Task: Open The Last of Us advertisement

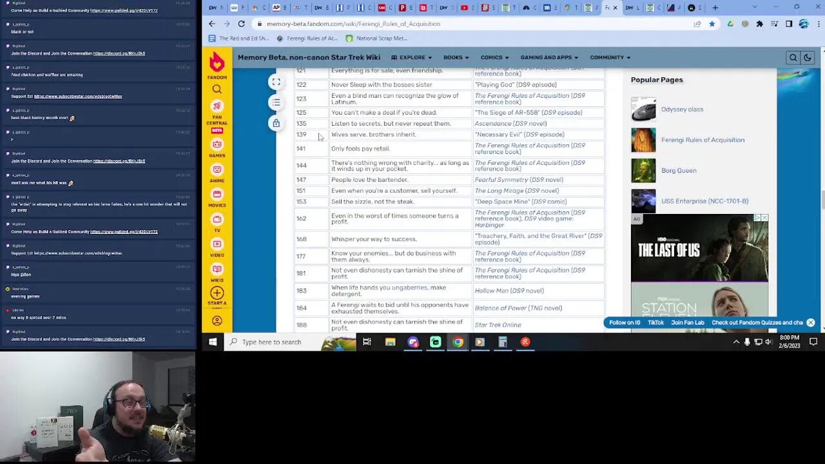Action: pyautogui.click(x=699, y=249)
